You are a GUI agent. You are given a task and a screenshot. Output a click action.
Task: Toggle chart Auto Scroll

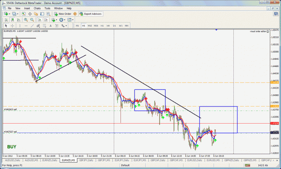pyautogui.click(x=40, y=20)
